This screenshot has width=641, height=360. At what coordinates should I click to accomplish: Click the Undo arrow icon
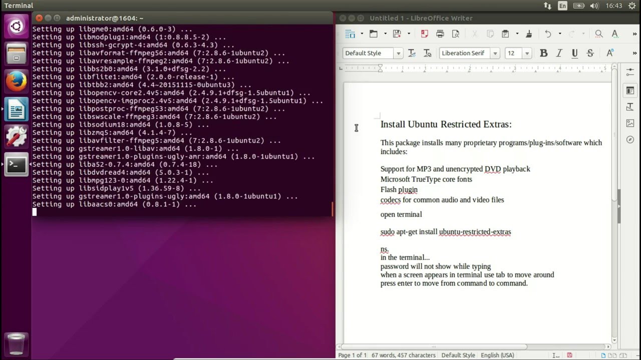(548, 34)
